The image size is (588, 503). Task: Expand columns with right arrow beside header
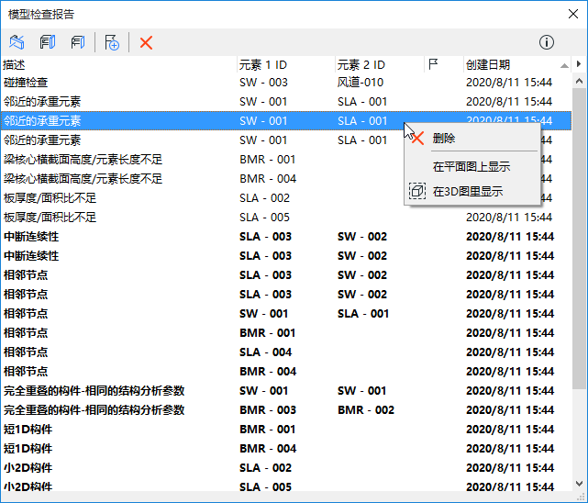click(579, 64)
